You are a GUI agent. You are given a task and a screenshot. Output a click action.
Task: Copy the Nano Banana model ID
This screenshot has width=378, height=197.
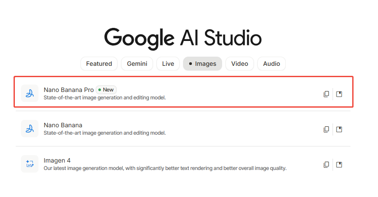tap(326, 129)
